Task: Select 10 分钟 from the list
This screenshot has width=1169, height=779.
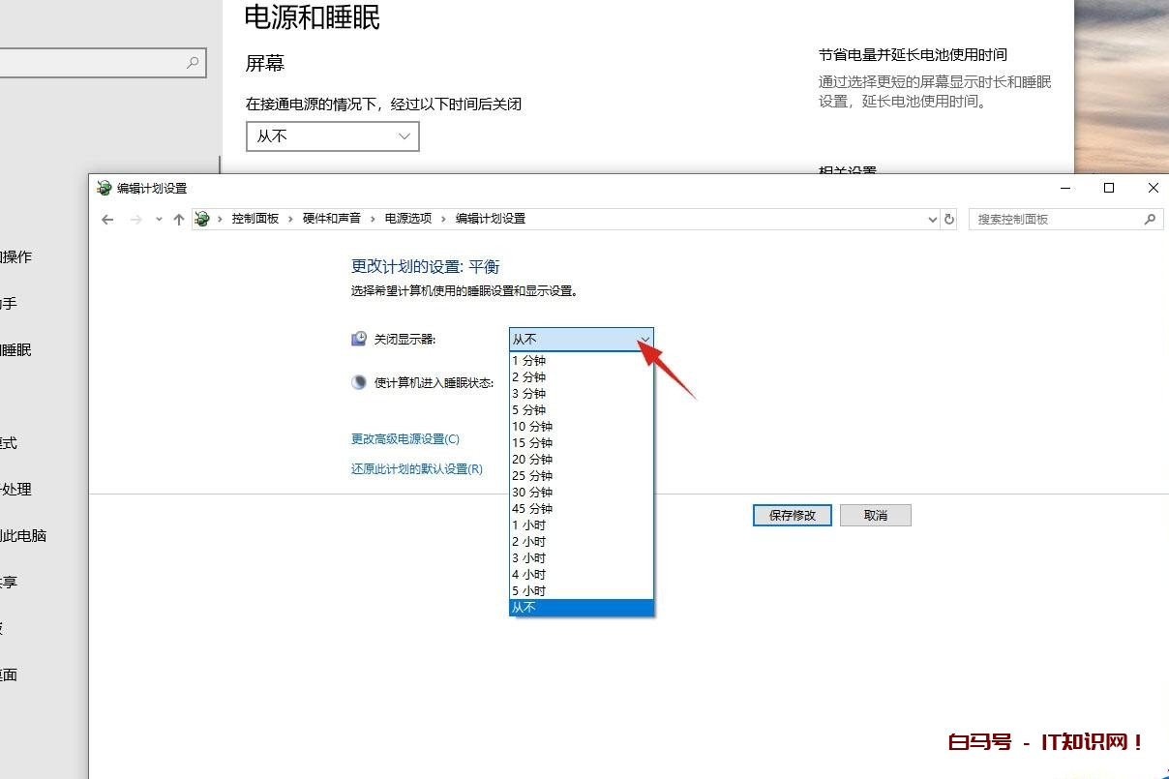Action: pos(532,427)
